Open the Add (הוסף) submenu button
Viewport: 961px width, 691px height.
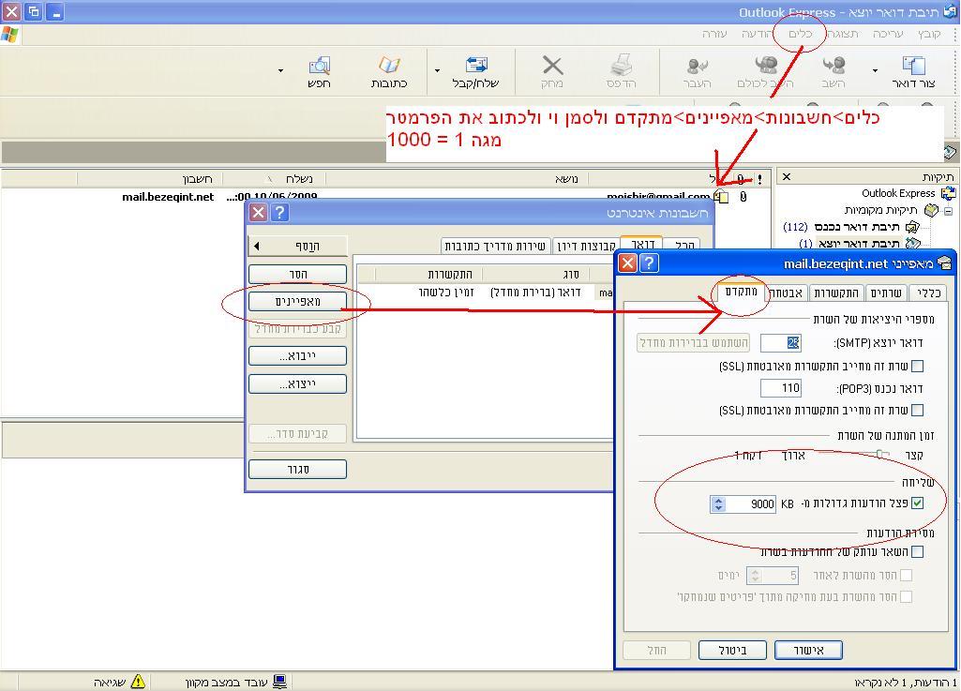[298, 246]
